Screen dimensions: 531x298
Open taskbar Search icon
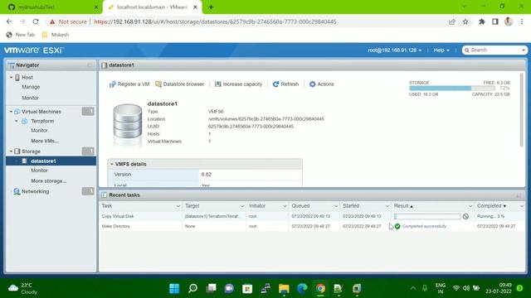(192, 289)
